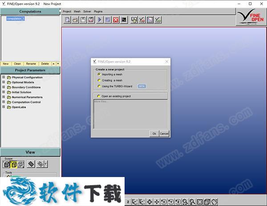The height and width of the screenshot is (206, 267).
Task: Click the graph plot toolbar icon
Action: tap(150, 20)
